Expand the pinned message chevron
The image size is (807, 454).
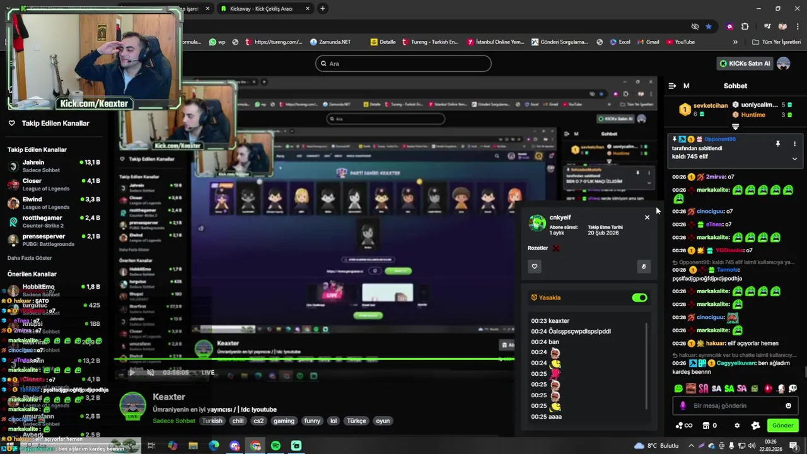pos(794,159)
